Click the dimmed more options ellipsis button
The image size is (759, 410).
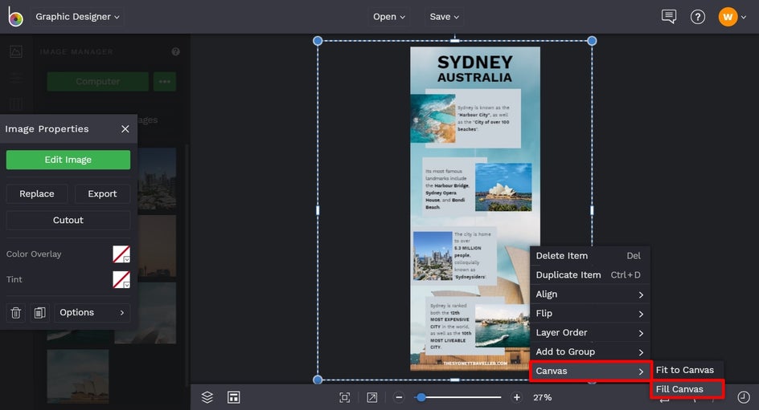(165, 82)
